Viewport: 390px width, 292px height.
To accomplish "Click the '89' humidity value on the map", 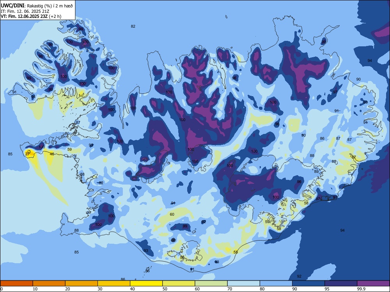I will click(x=316, y=172).
